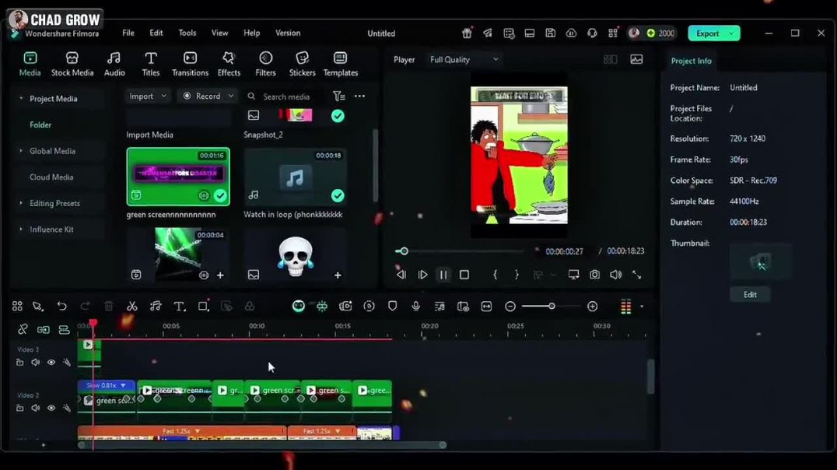837x470 pixels.
Task: Select the Project Info tab
Action: pos(691,61)
